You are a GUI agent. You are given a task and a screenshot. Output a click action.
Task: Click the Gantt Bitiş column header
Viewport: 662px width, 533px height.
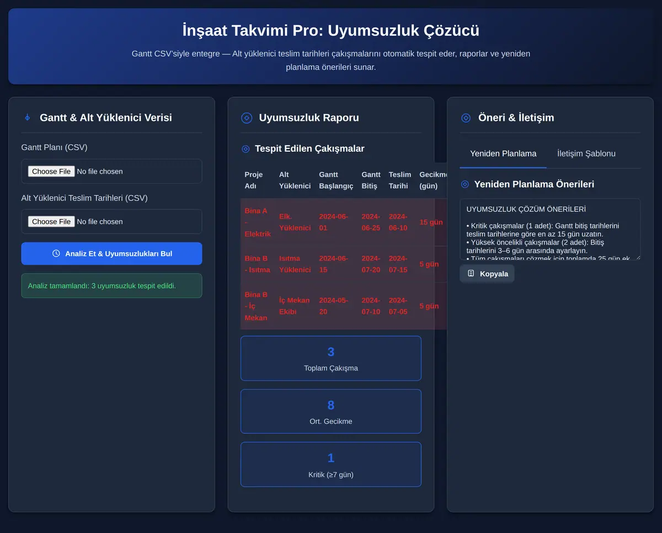(x=371, y=180)
